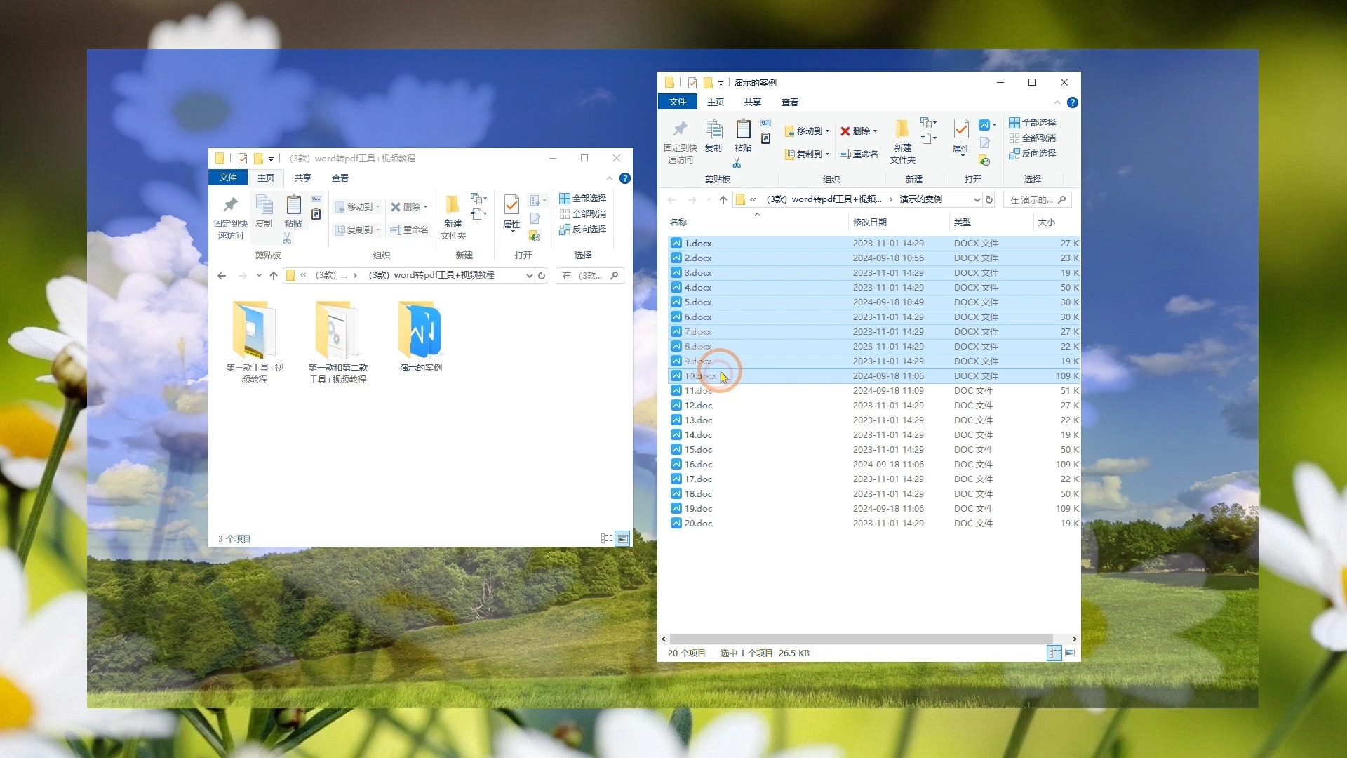Open File tab in right window
This screenshot has height=758, width=1347.
tap(678, 102)
